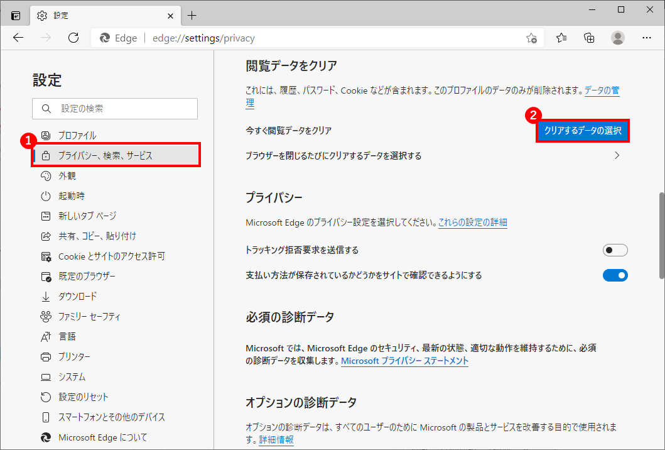
Task: Open the Collections icon
Action: tap(589, 38)
